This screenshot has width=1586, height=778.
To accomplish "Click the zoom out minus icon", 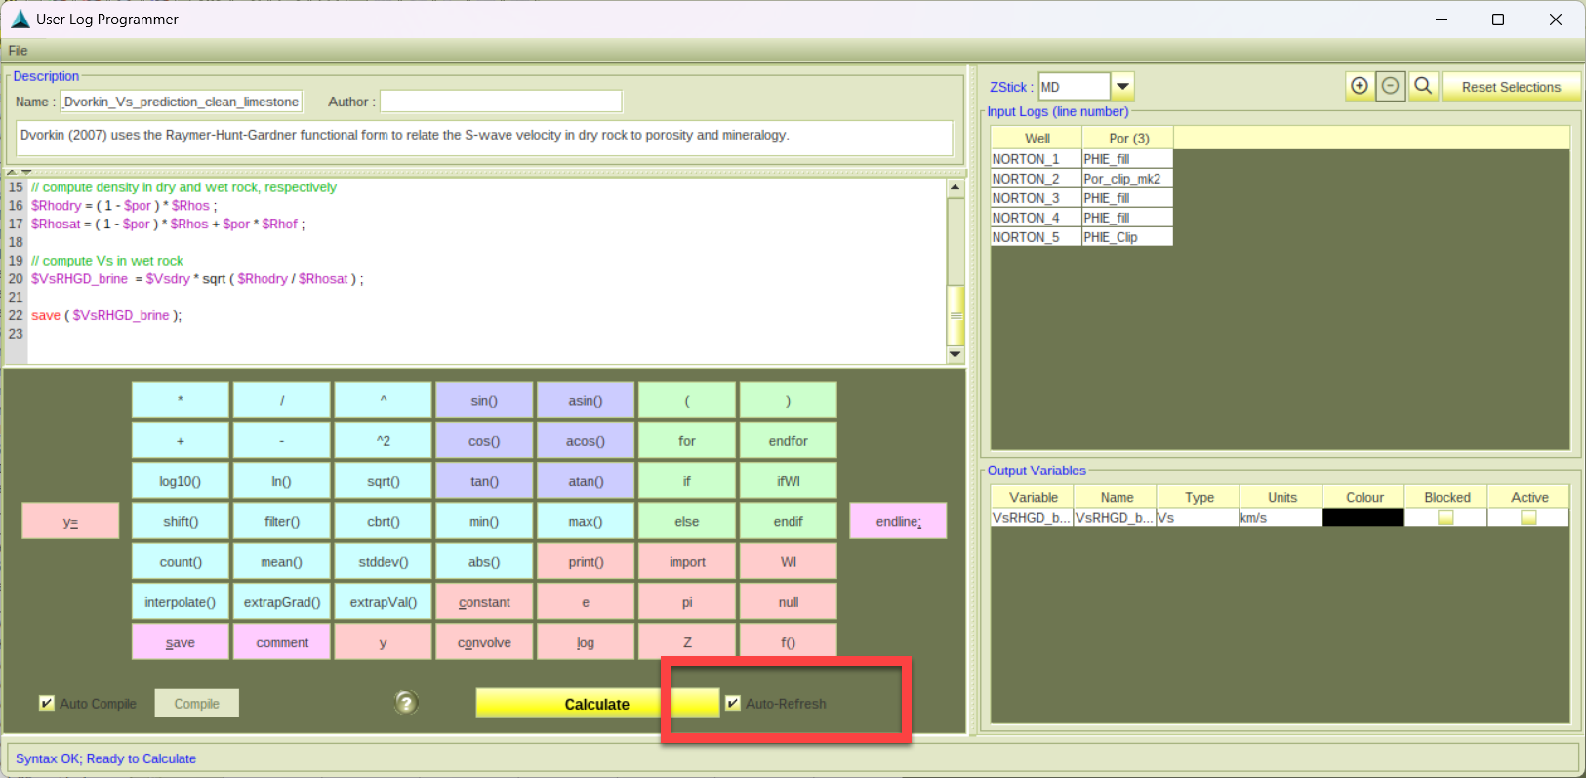I will pyautogui.click(x=1391, y=86).
